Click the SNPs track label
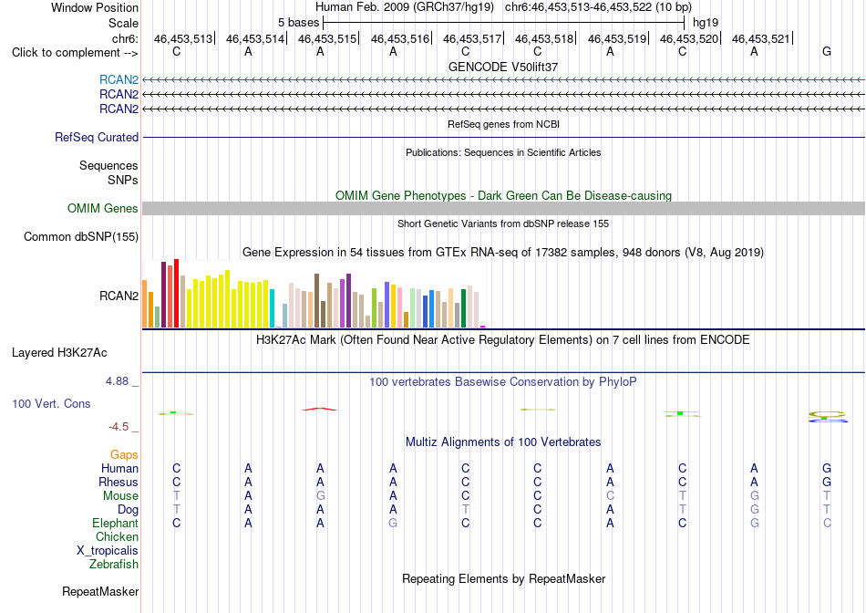The height and width of the screenshot is (613, 866). pyautogui.click(x=123, y=180)
